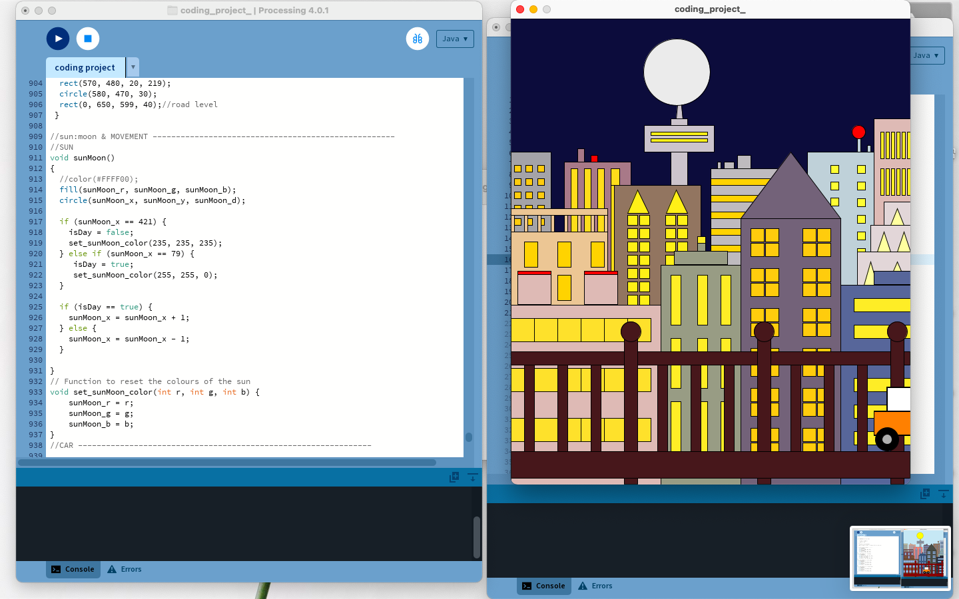959x599 pixels.
Task: Enable the debugger butterfly icon
Action: 418,39
